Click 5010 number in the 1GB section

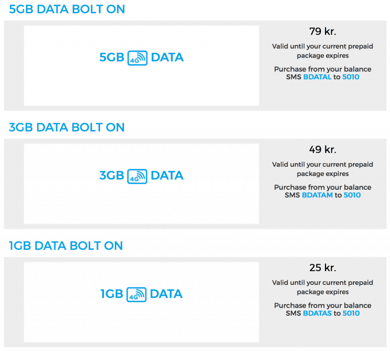point(351,313)
